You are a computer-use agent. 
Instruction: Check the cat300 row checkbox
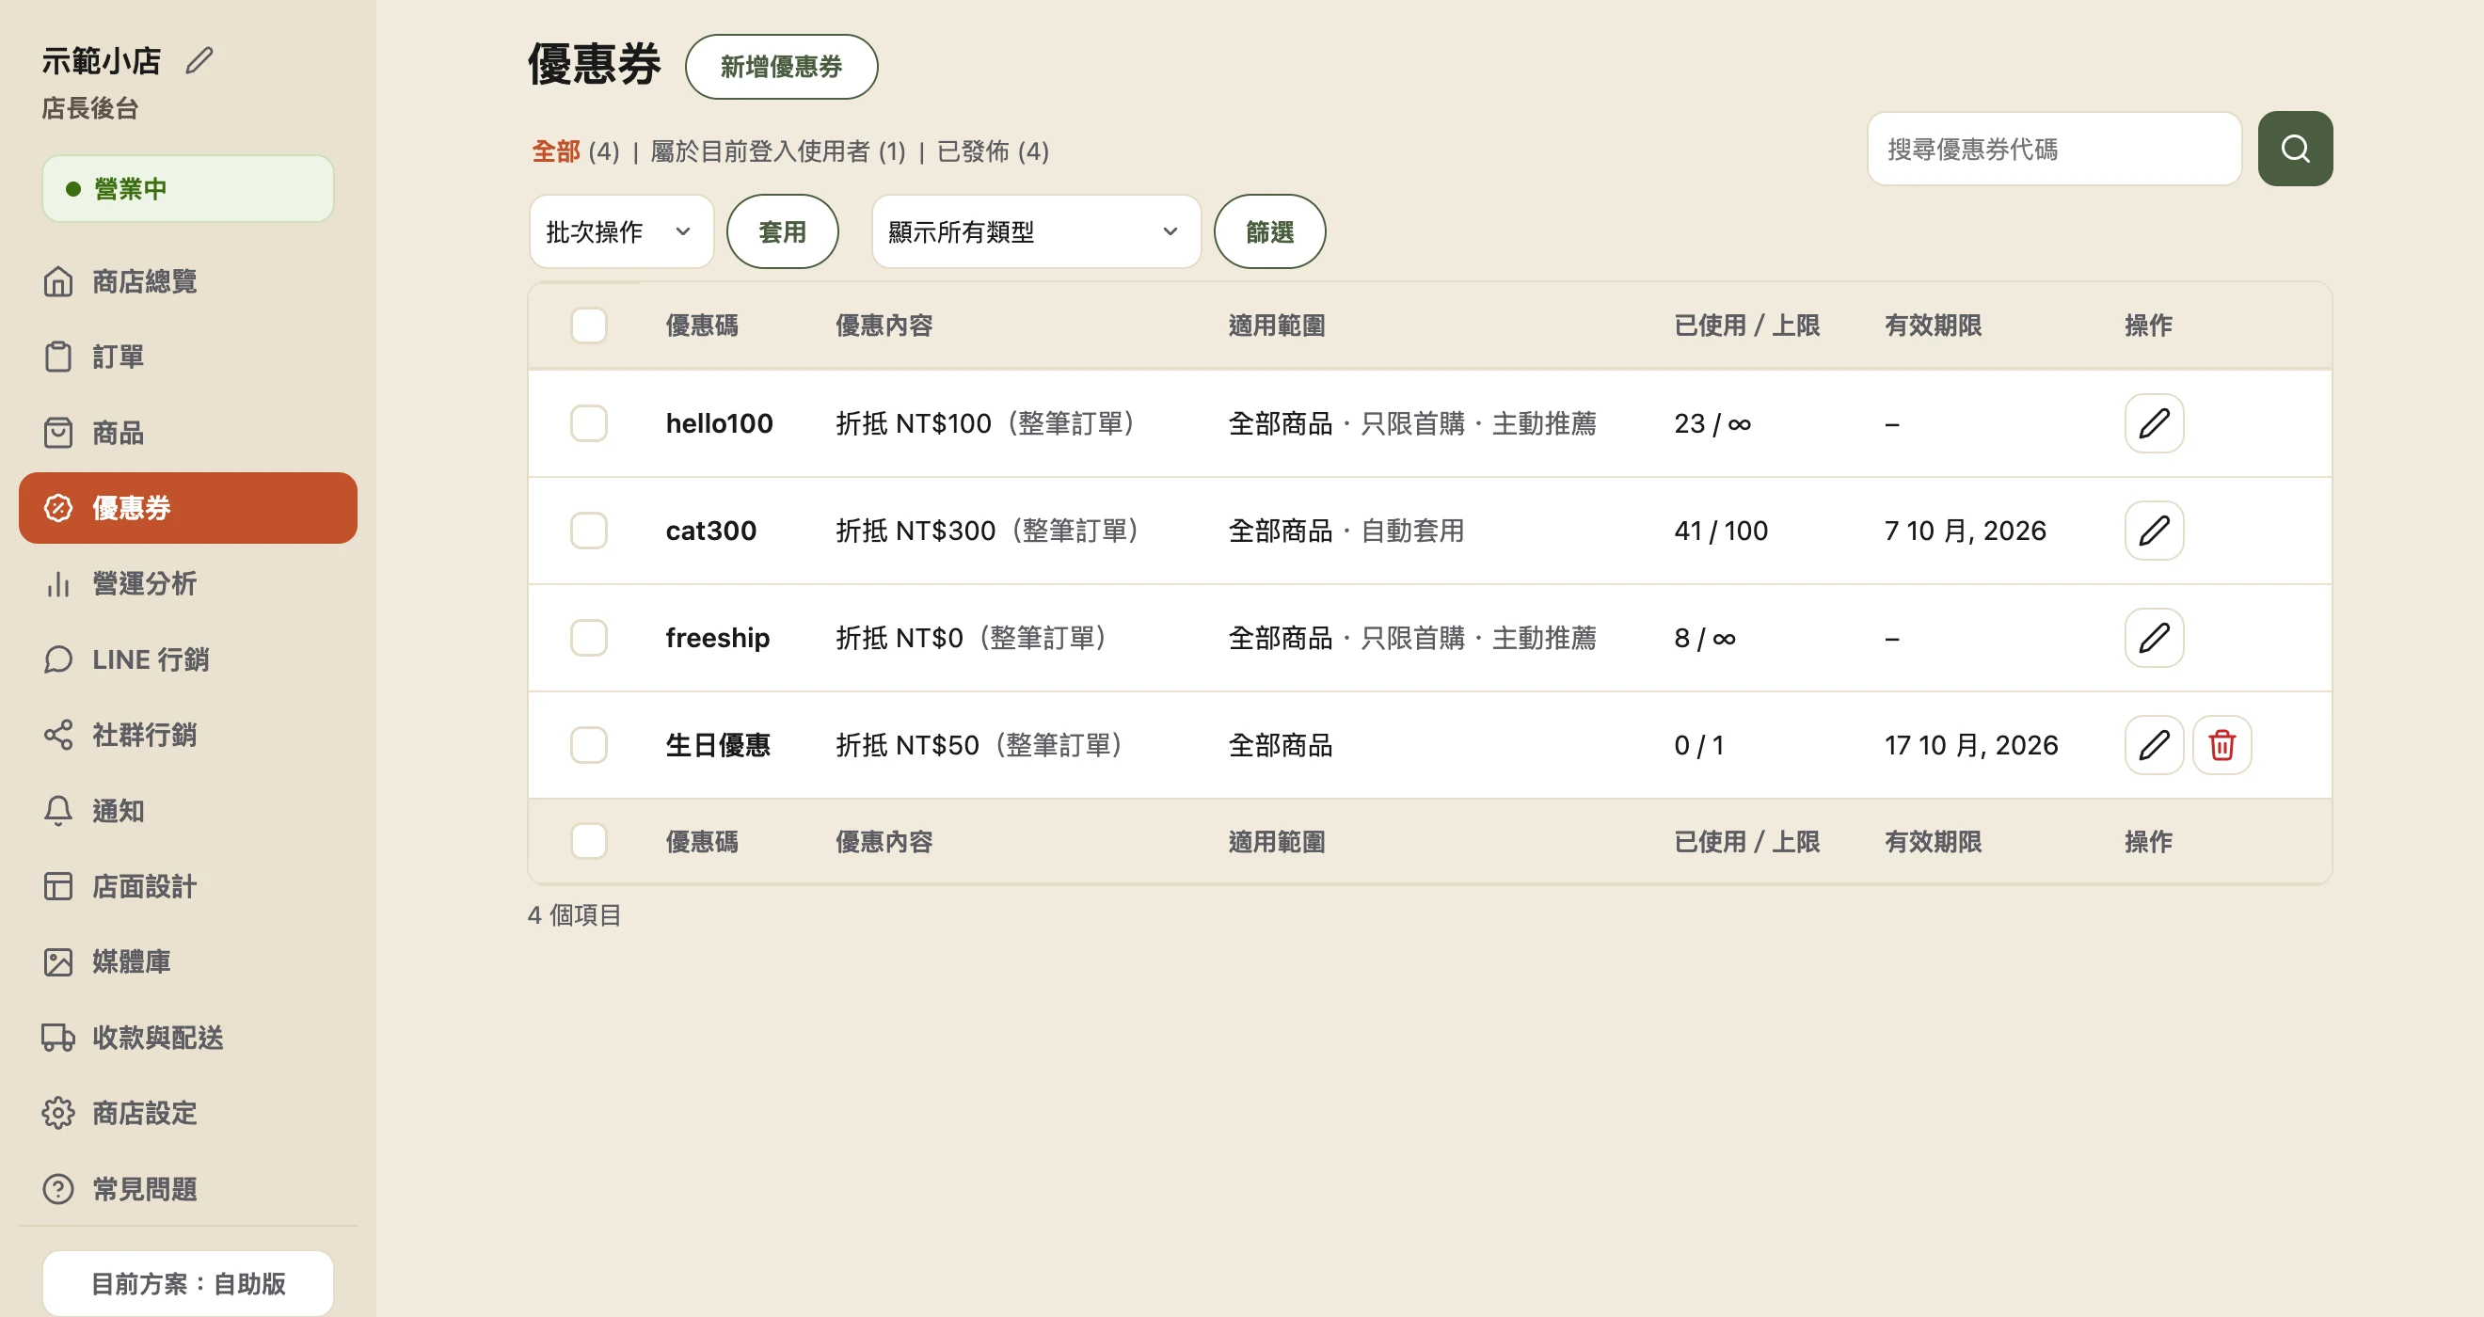tap(588, 531)
